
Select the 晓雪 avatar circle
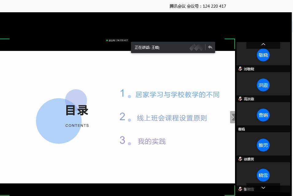point(263,175)
